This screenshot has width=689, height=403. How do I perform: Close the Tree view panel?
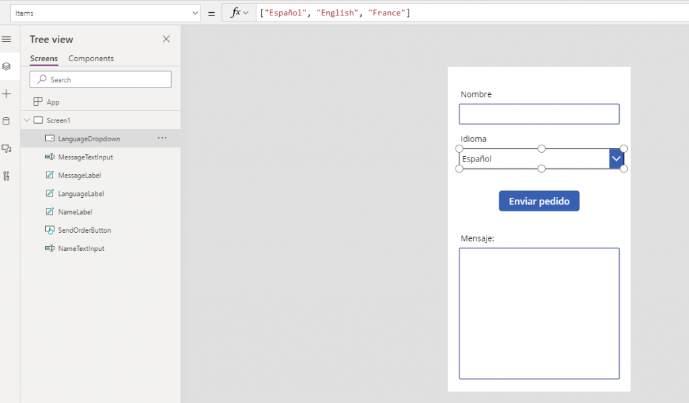(166, 39)
